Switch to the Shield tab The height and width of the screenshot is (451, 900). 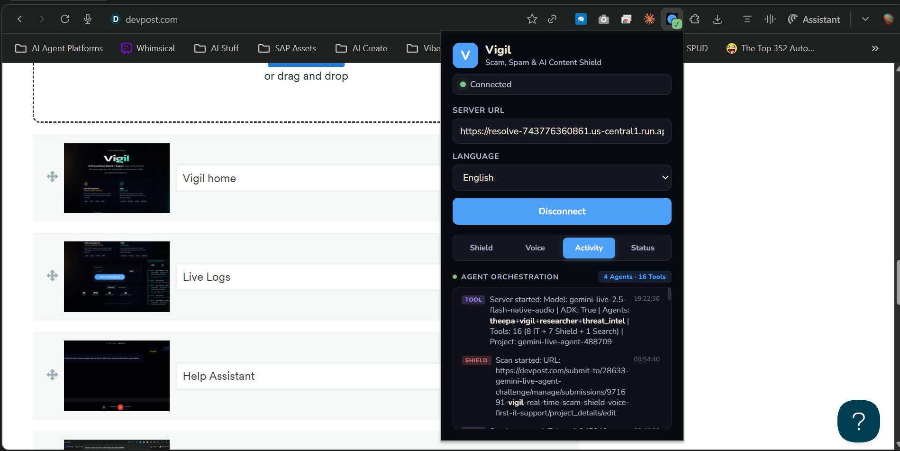(481, 248)
